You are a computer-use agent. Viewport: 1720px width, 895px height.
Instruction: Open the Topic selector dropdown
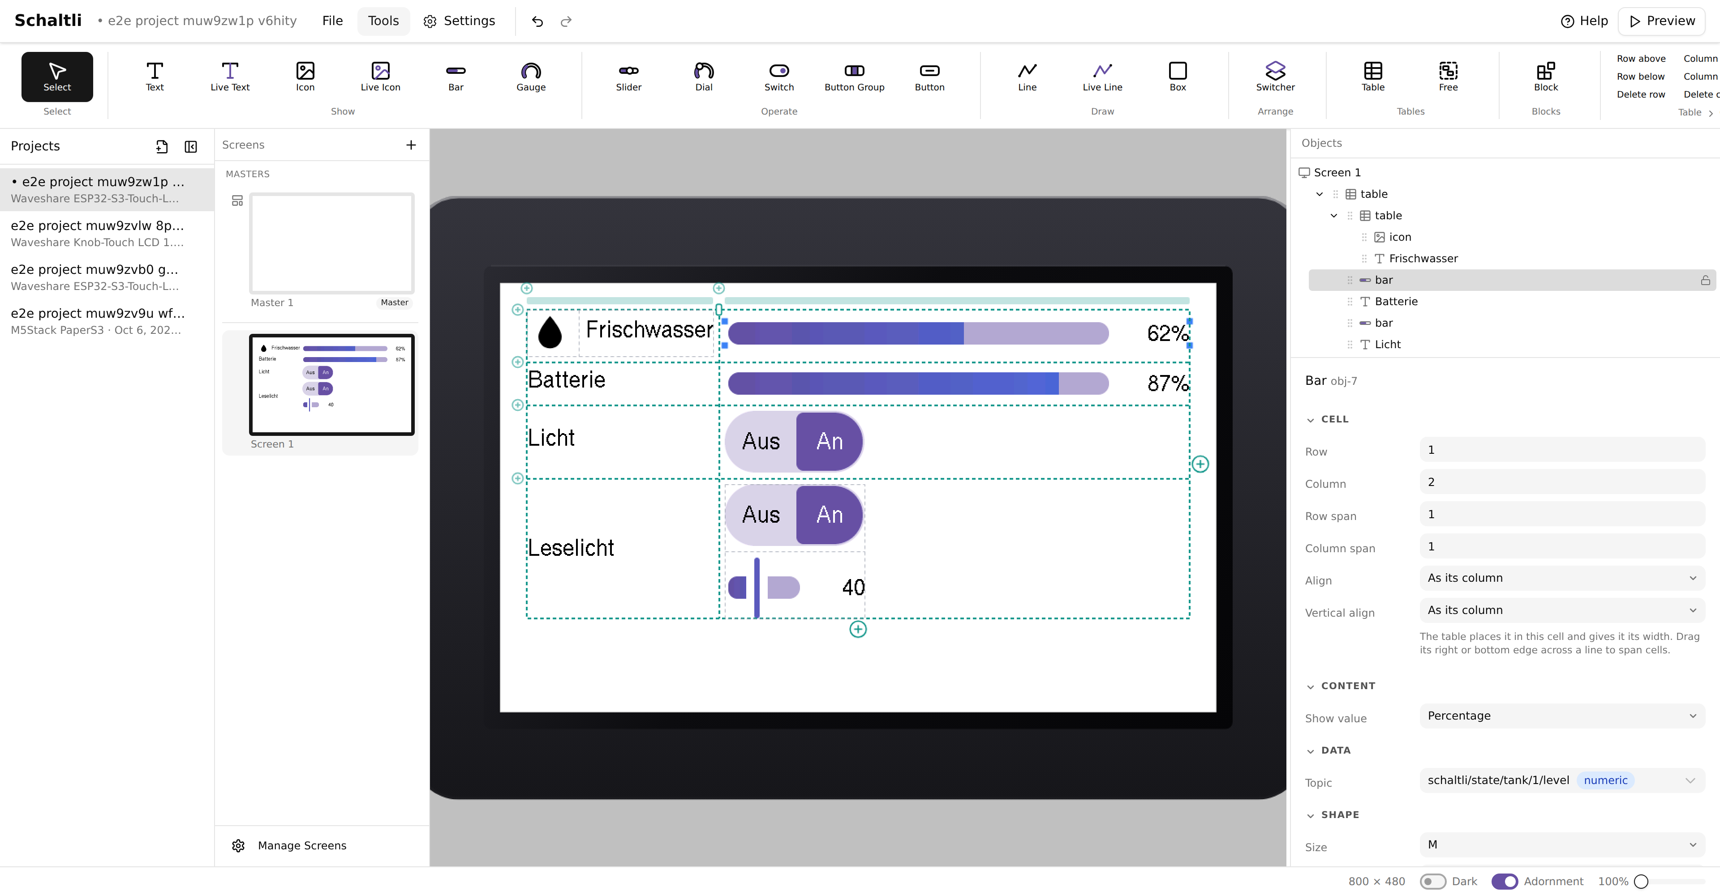tap(1562, 780)
